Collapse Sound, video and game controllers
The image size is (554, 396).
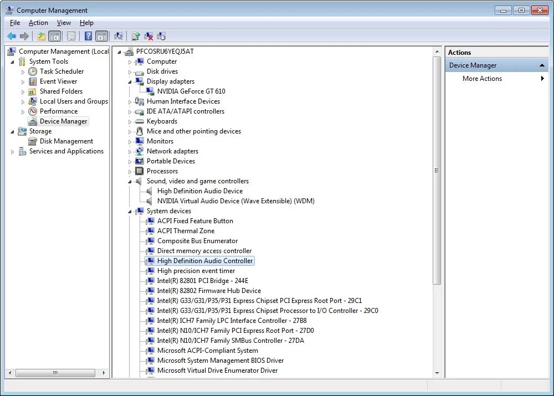pyautogui.click(x=130, y=182)
